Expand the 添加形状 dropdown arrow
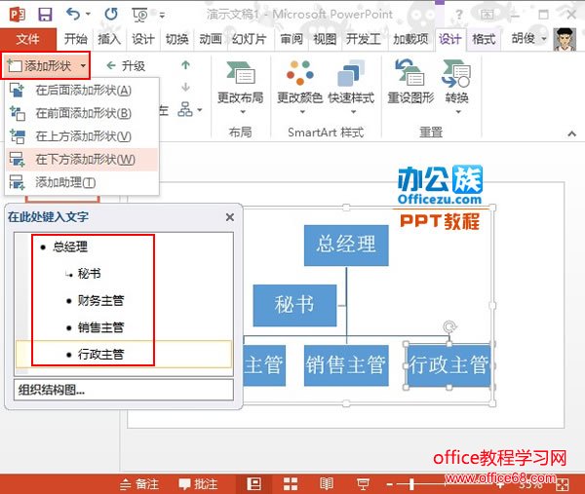 coord(83,66)
